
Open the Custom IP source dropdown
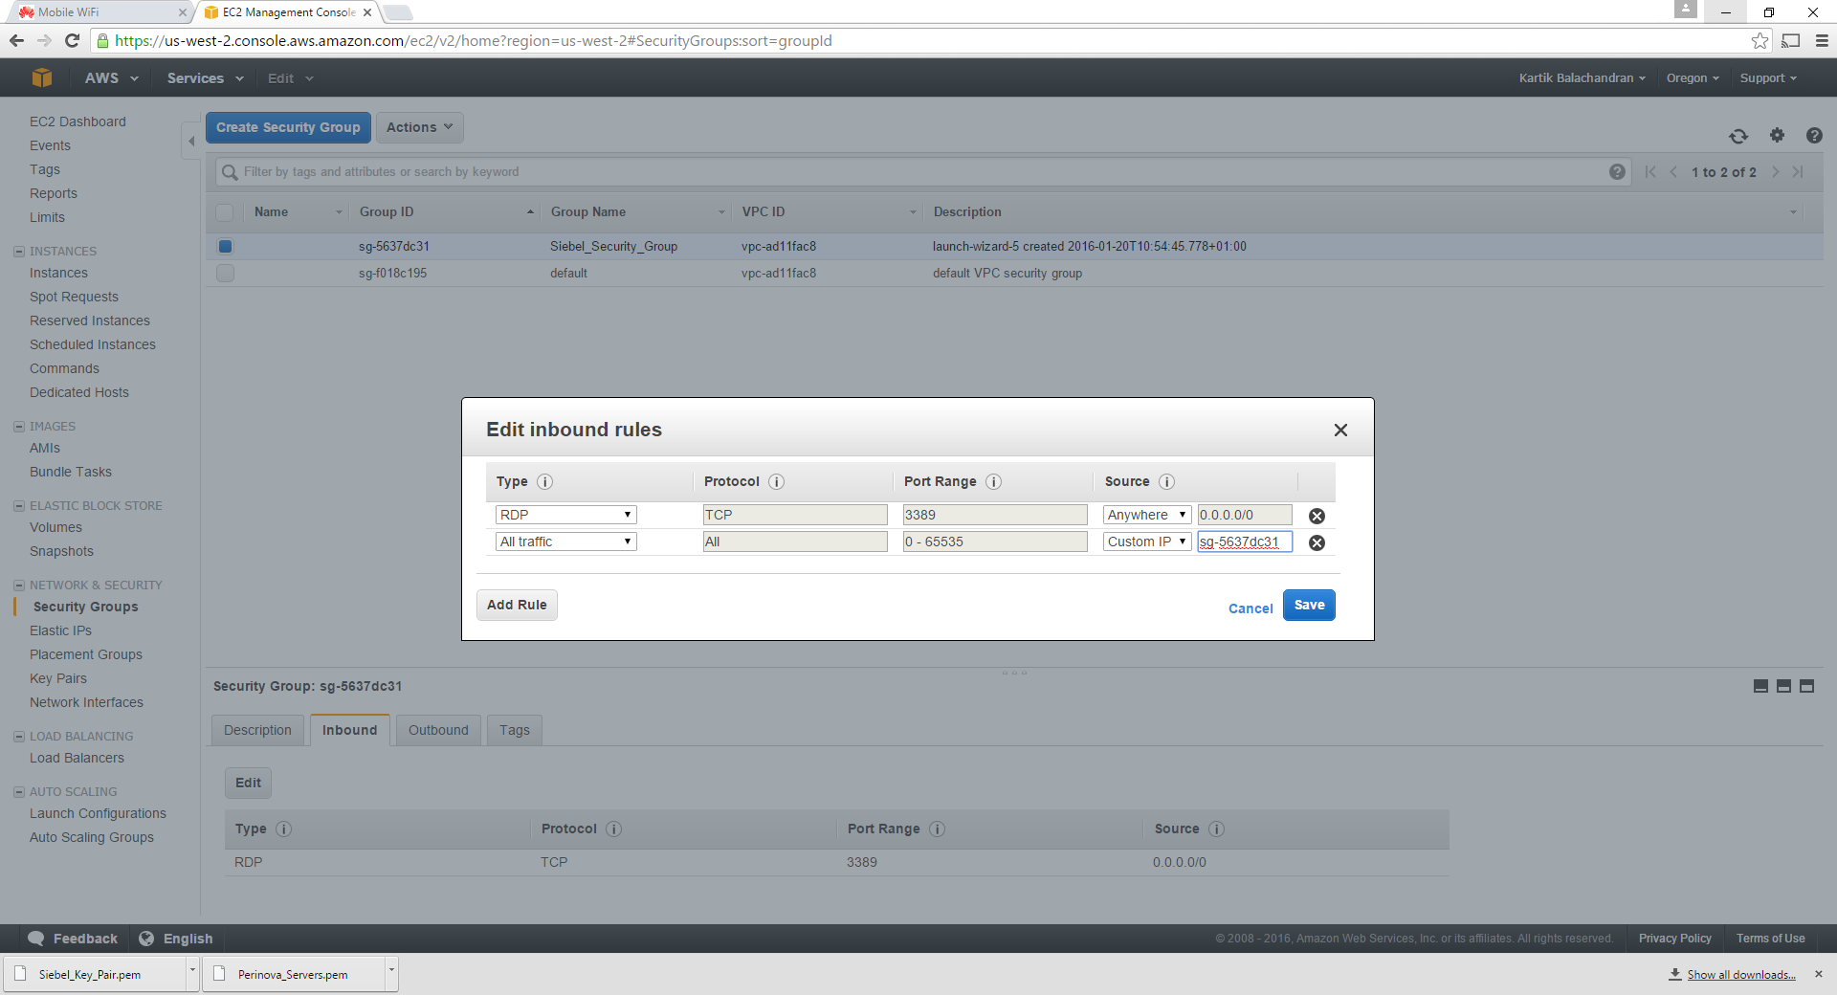click(x=1147, y=542)
